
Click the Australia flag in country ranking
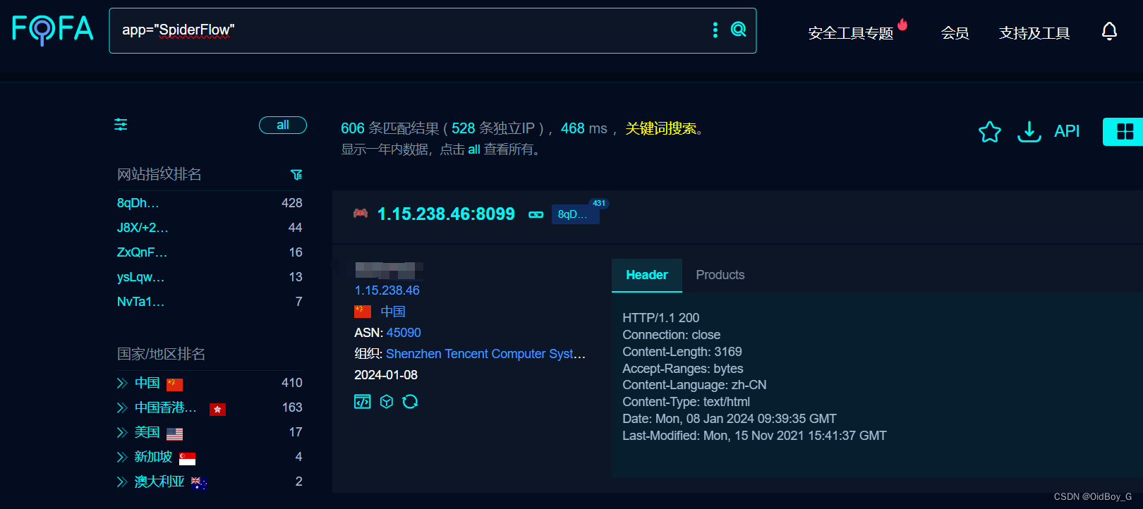[199, 483]
